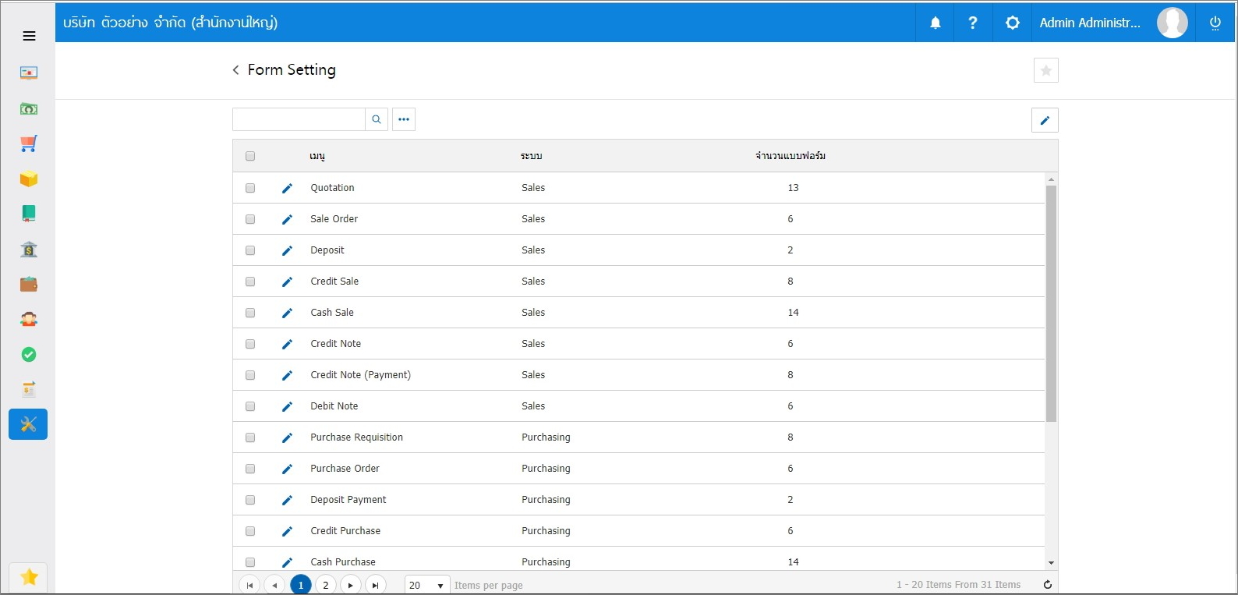Viewport: 1238px width, 595px height.
Task: Go to next page arrow
Action: (x=351, y=585)
